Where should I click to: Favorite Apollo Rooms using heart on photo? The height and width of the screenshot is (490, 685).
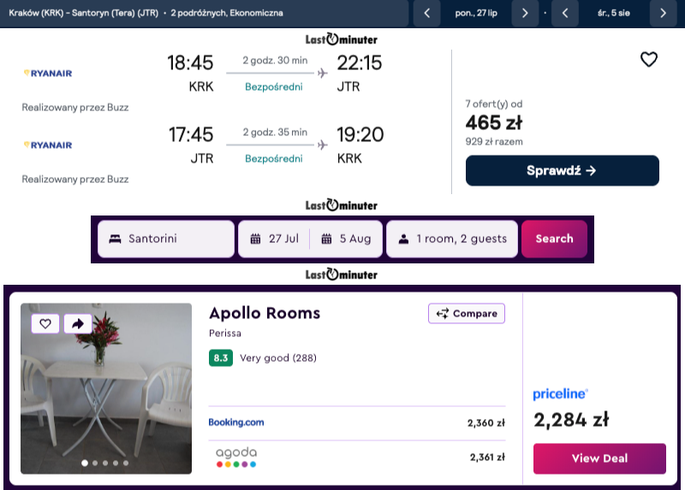[45, 323]
